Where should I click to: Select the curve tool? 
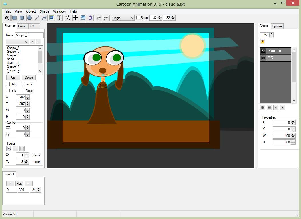(x=44, y=18)
